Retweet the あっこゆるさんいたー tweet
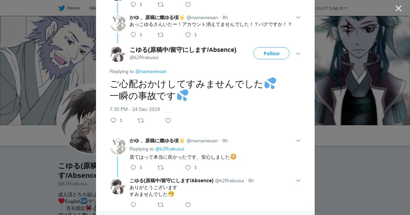 click(x=161, y=35)
